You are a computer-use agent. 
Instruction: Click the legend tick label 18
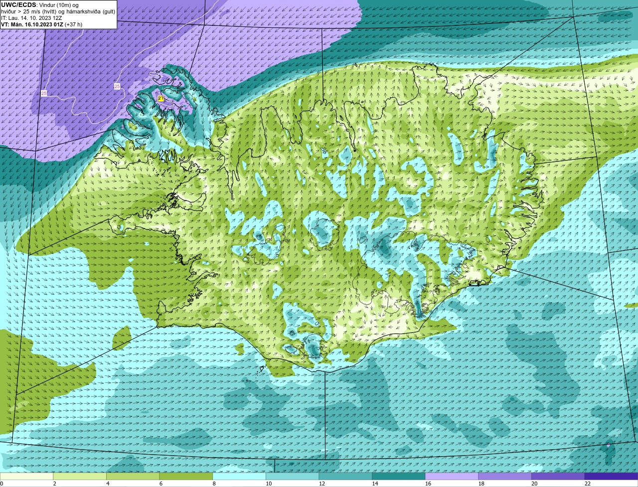pos(481,483)
